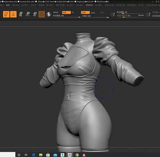Open the 3ds Max taskbar icon

pos(62,155)
